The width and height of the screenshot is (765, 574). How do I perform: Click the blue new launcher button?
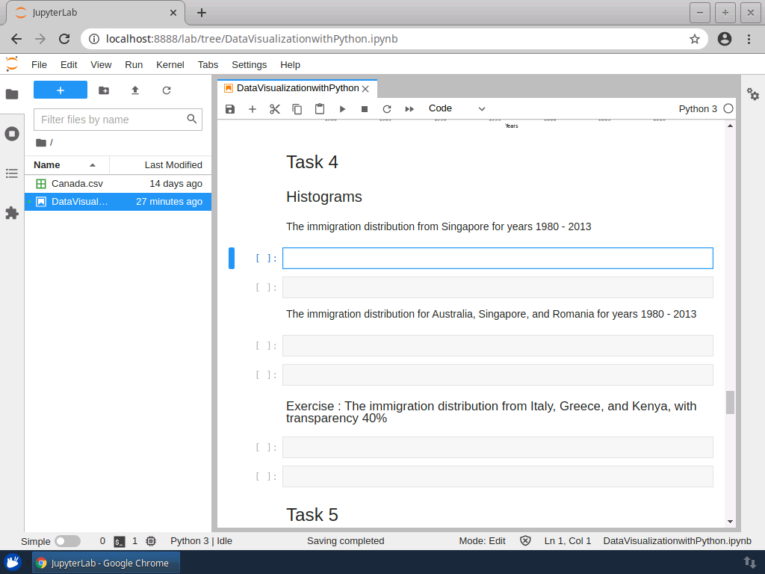click(x=61, y=90)
